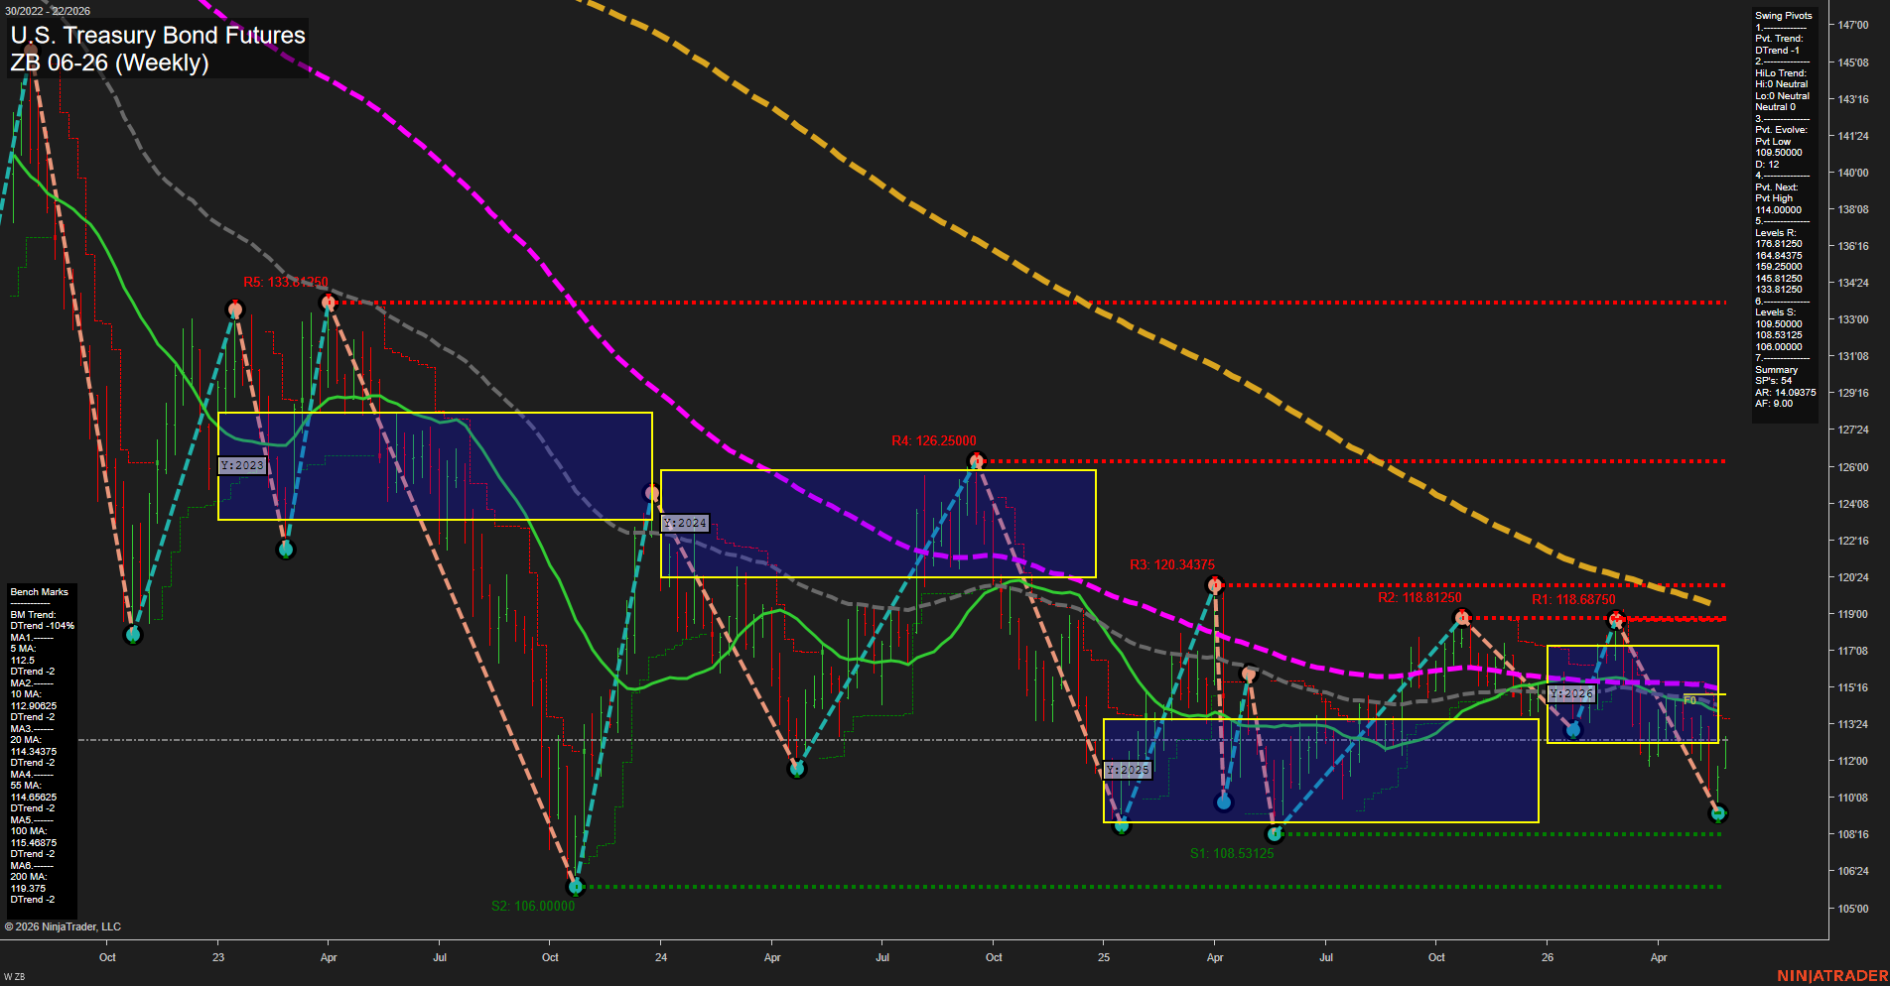Screen dimensions: 1890x986
Task: Select the 25 year label on time axis
Action: click(x=1104, y=958)
